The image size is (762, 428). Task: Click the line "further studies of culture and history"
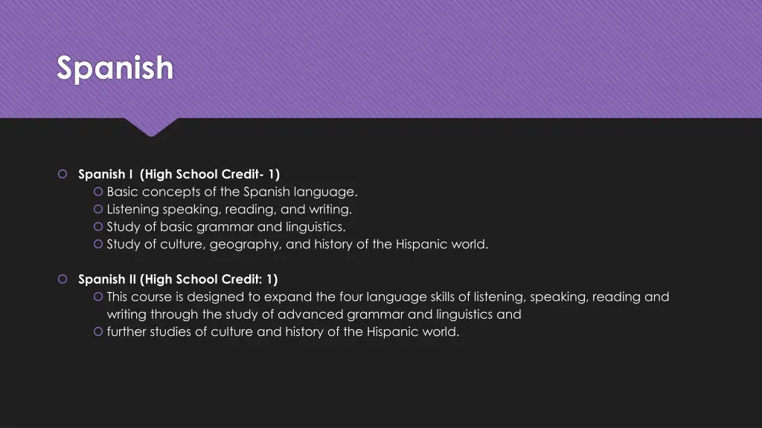click(283, 332)
